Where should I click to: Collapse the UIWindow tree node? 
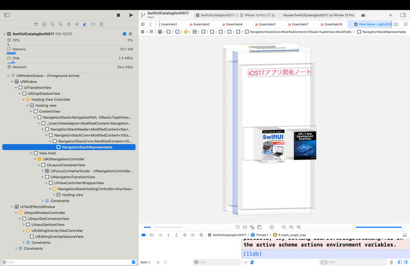click(x=12, y=82)
